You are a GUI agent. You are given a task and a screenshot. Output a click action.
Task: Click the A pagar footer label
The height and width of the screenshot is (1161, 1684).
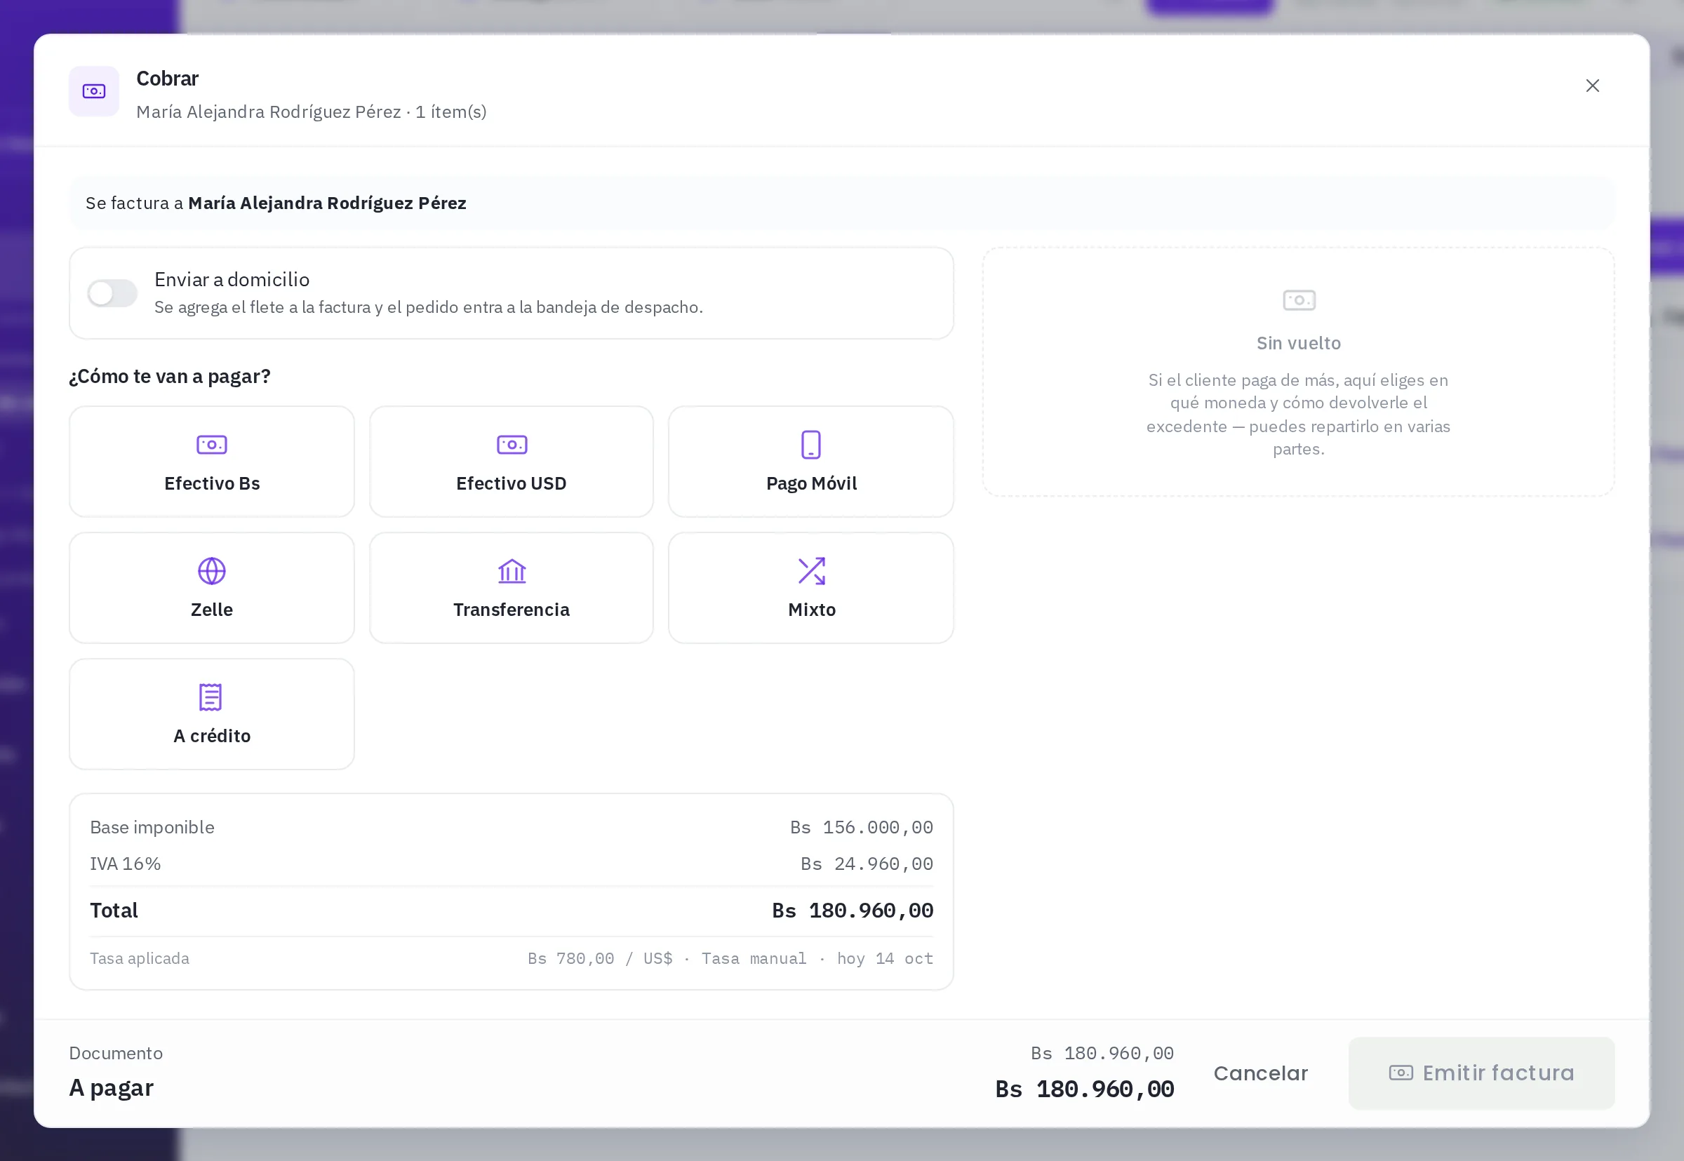point(112,1087)
